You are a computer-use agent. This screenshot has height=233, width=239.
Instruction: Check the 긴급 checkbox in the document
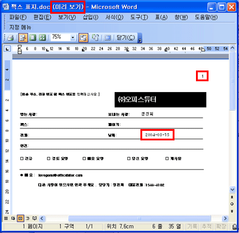(x=22, y=158)
